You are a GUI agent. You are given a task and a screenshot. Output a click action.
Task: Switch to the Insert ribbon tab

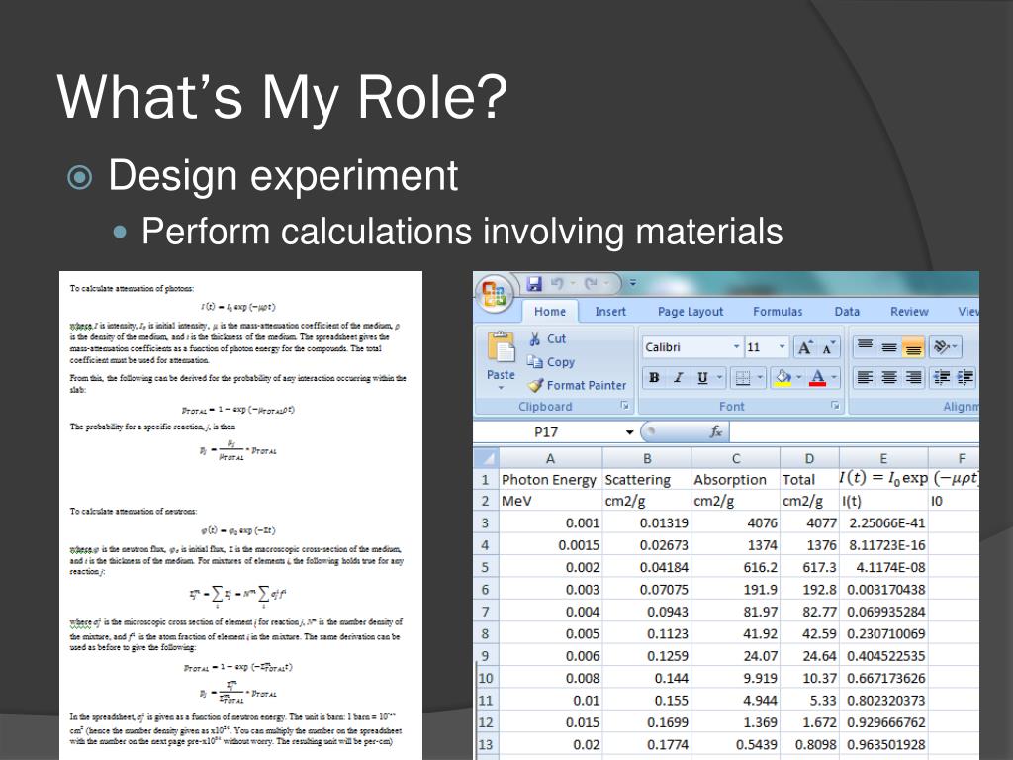coord(610,312)
